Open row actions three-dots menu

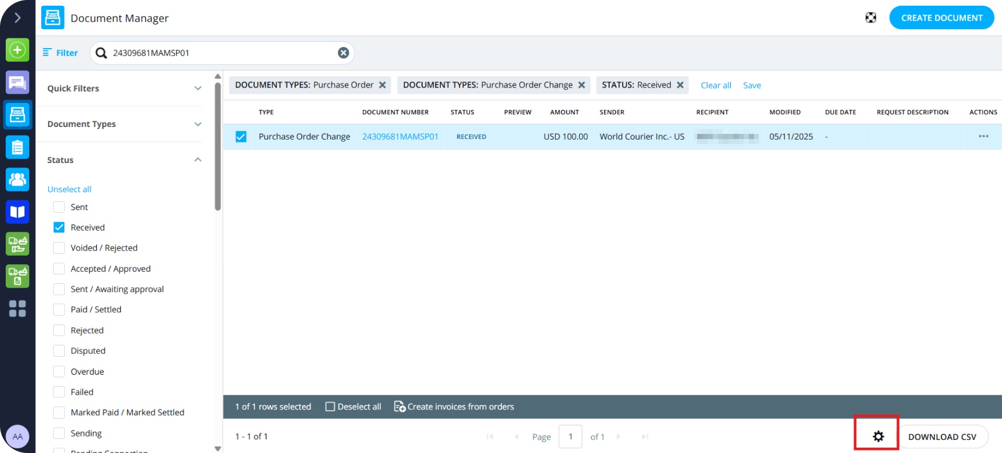[x=983, y=137]
